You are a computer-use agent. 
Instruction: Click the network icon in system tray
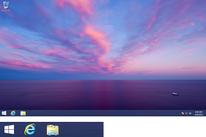coord(186,113)
